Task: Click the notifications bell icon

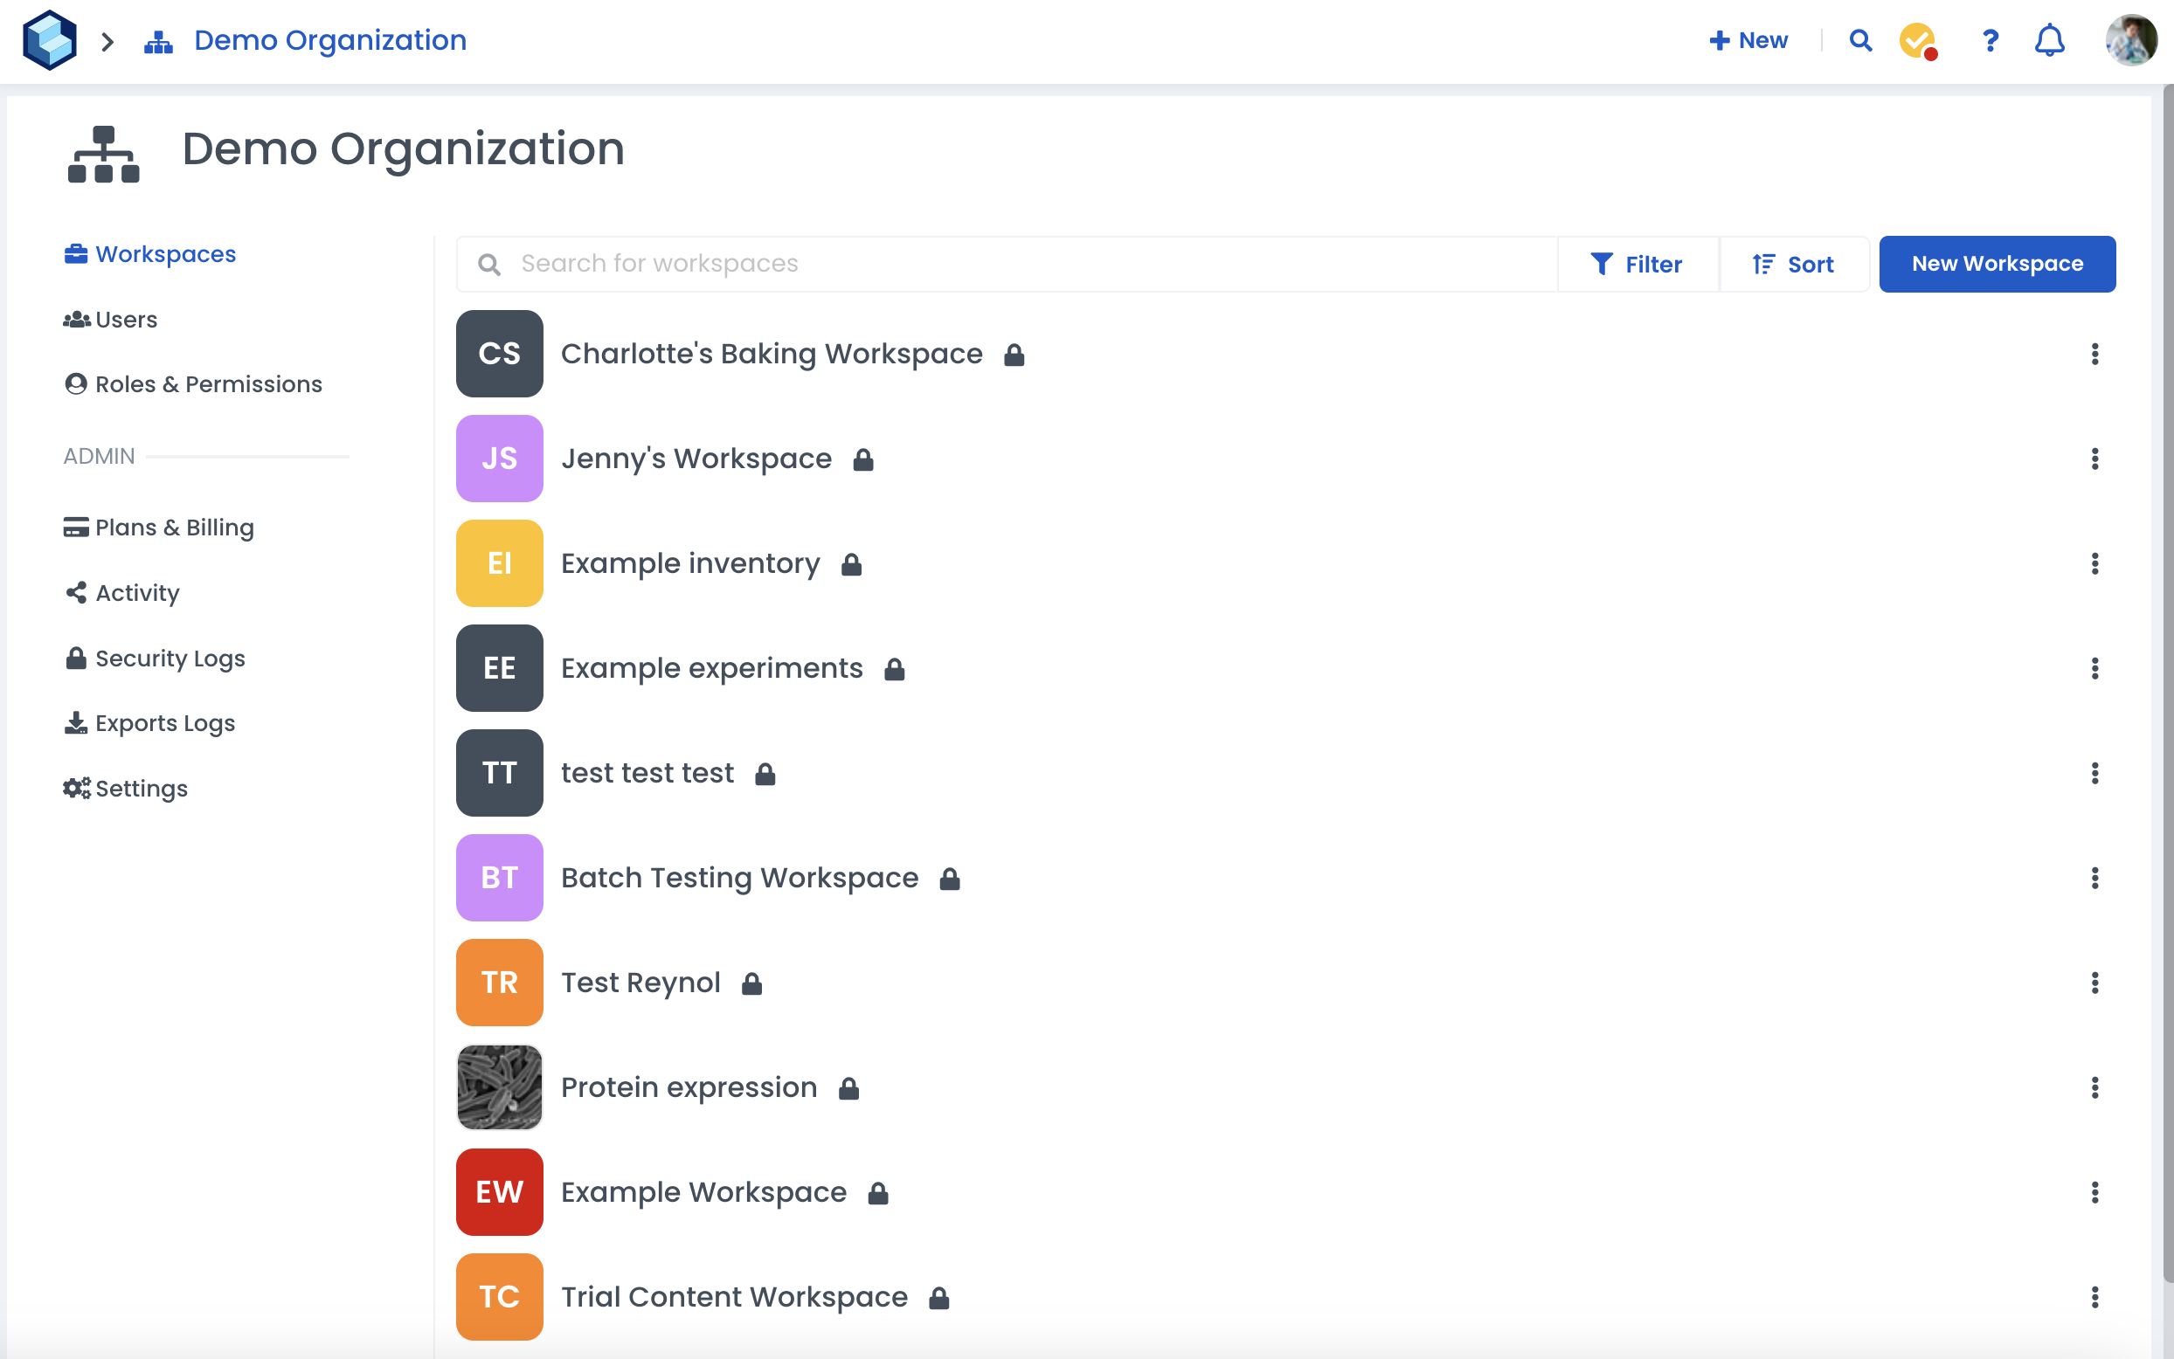Action: click(2049, 40)
